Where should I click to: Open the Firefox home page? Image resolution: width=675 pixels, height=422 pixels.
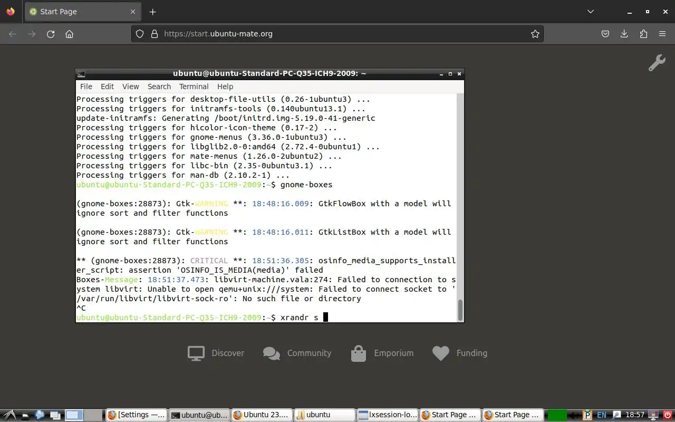(69, 34)
